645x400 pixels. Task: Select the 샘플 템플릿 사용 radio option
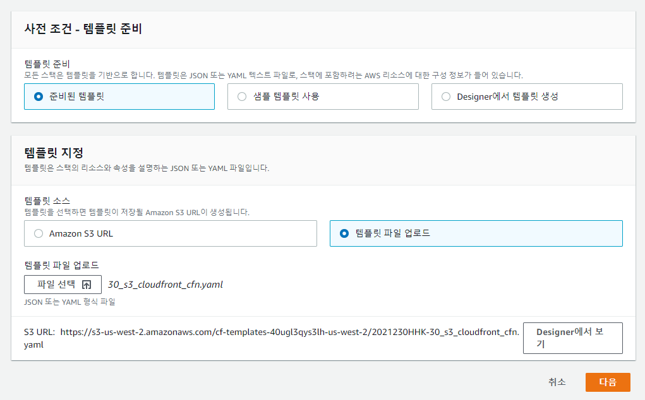point(323,97)
